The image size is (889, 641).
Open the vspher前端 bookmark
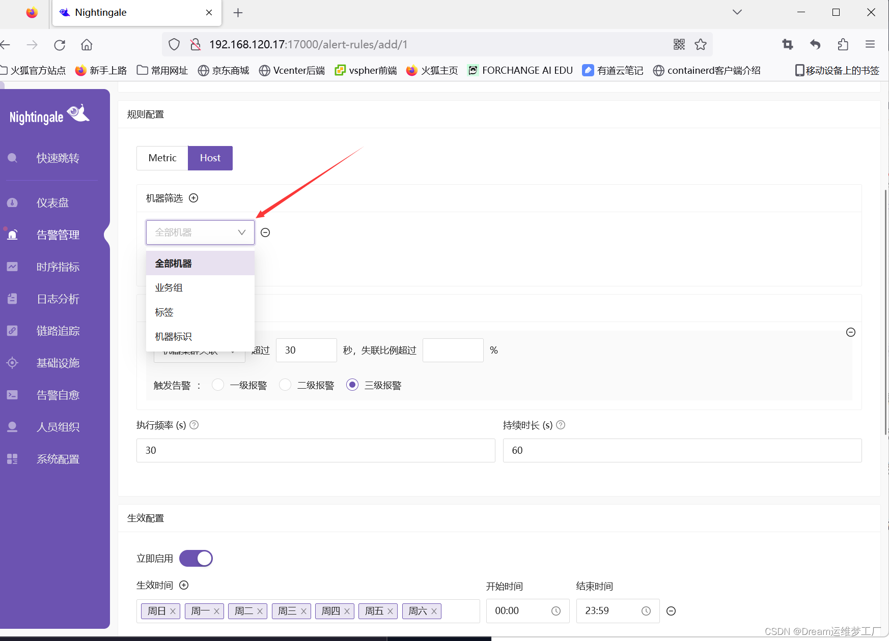click(366, 71)
